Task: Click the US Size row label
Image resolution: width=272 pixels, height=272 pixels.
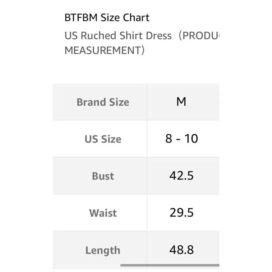Action: 103,139
